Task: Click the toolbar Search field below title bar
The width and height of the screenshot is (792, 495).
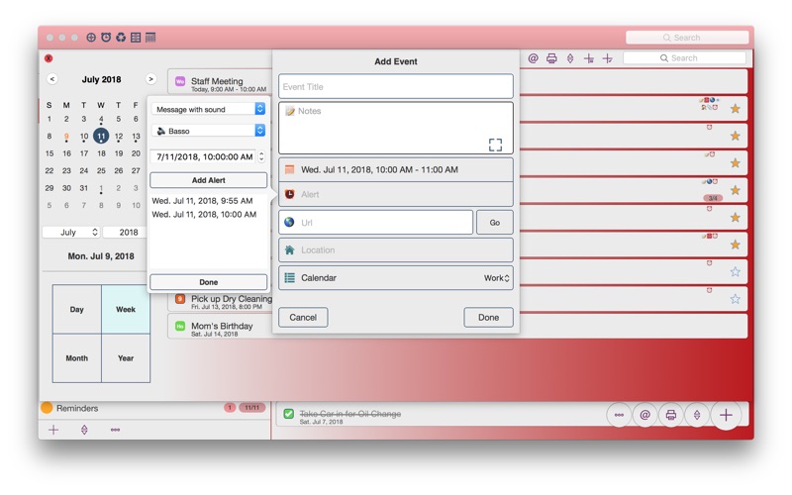Action: (x=684, y=58)
